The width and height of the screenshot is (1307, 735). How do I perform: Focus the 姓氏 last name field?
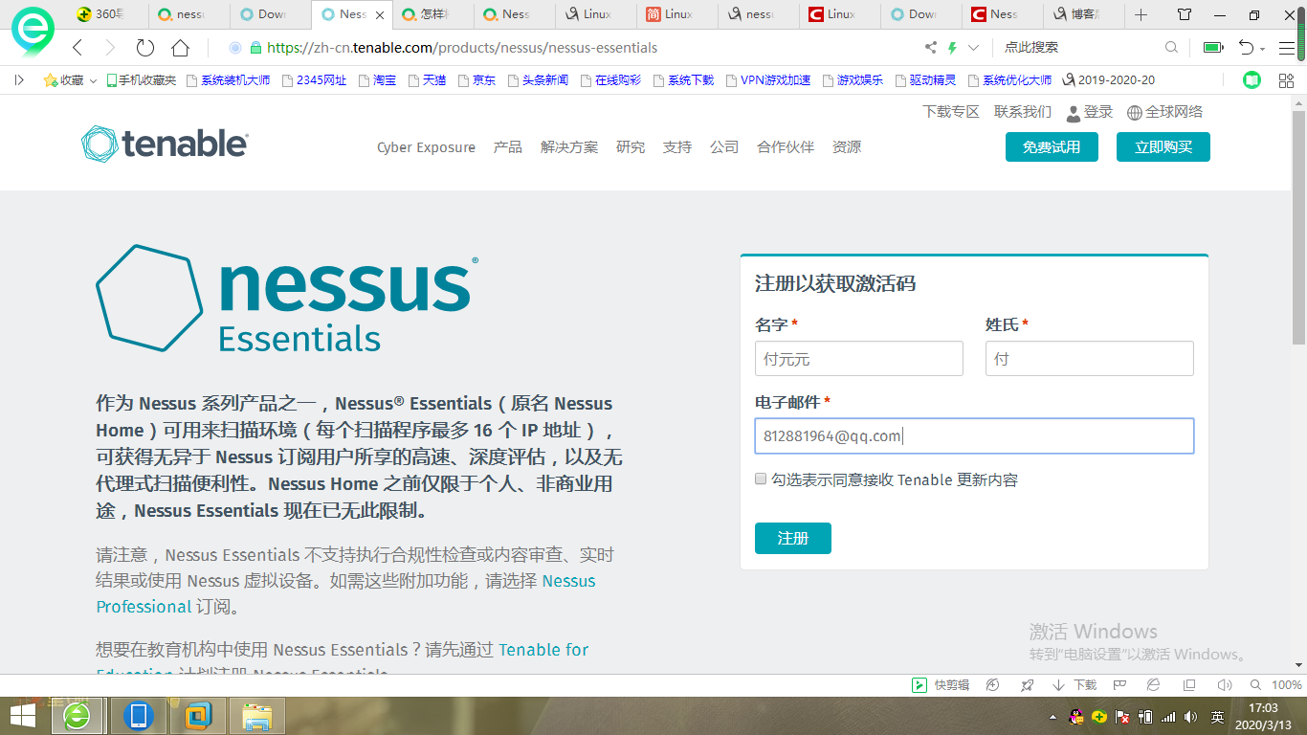click(x=1090, y=359)
